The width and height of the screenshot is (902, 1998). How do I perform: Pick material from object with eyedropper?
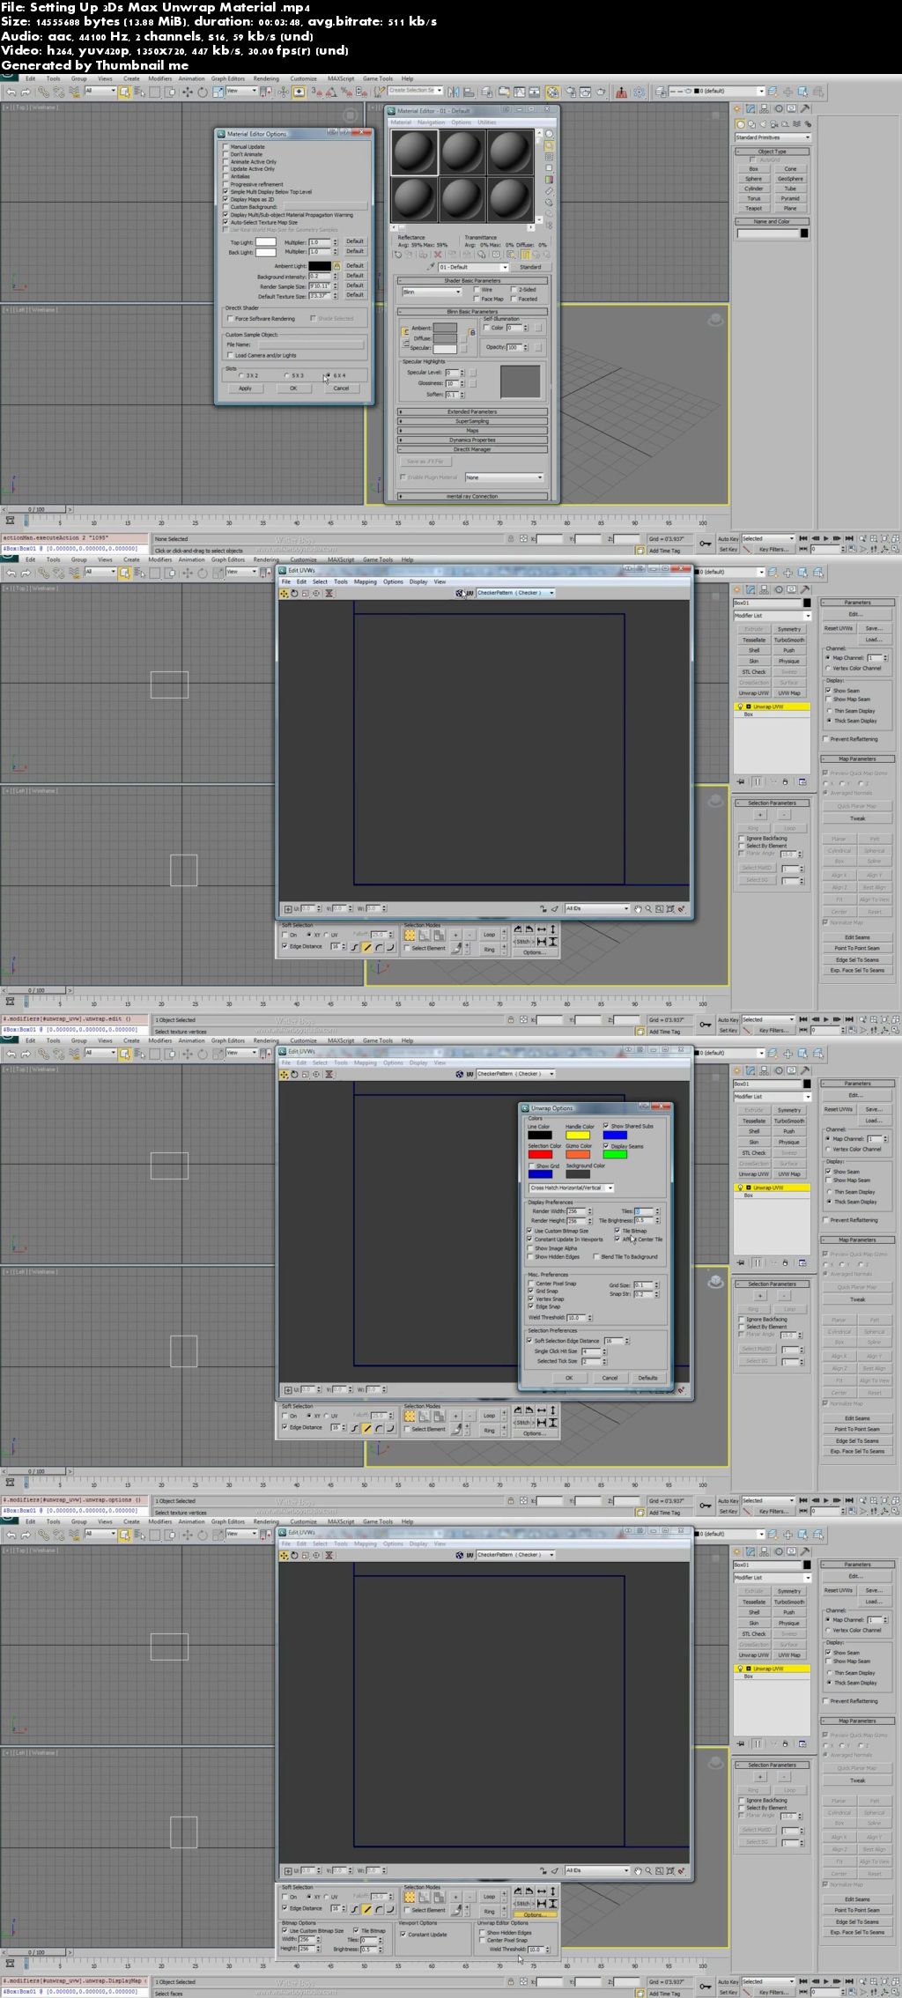pos(431,267)
